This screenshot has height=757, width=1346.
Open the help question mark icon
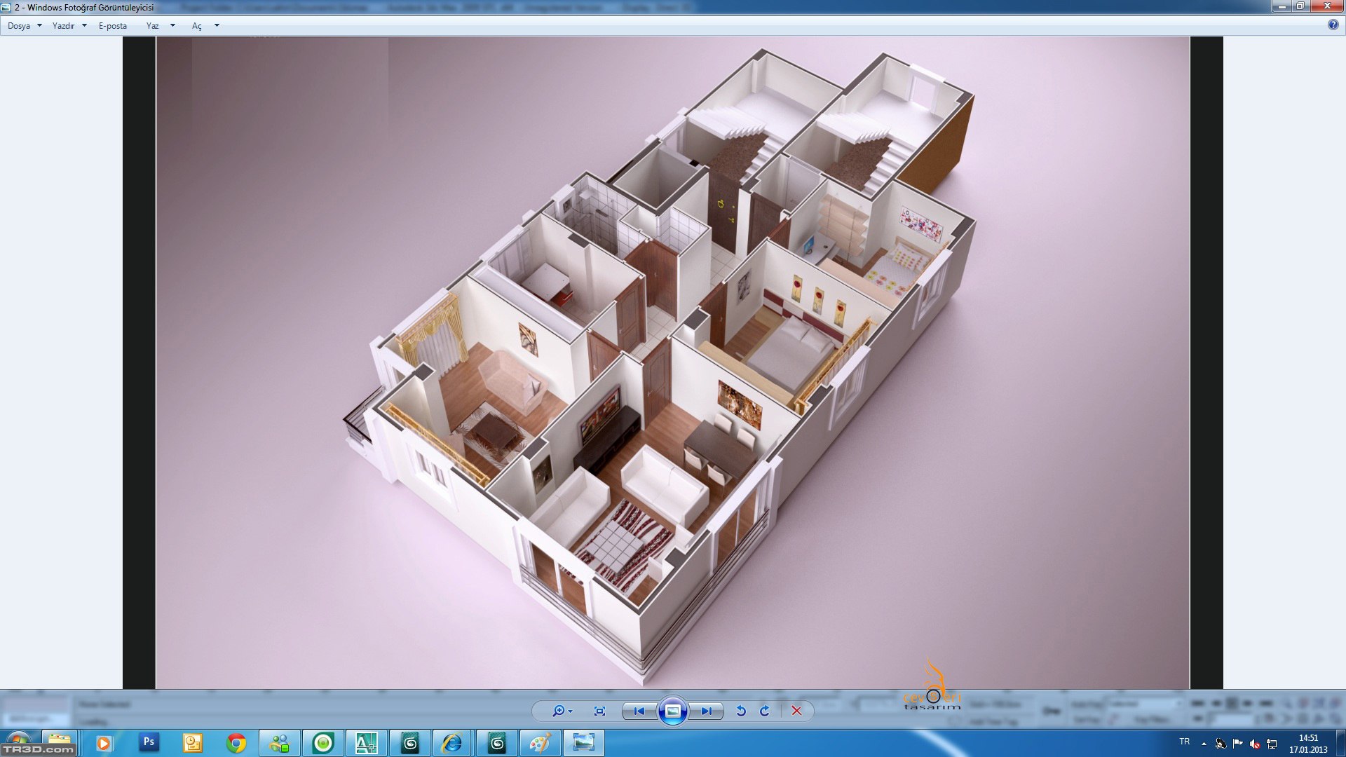click(1333, 25)
